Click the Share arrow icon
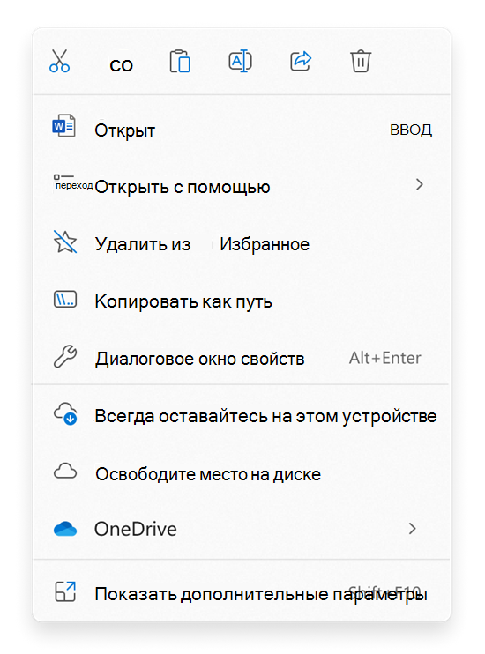The width and height of the screenshot is (485, 654). click(301, 62)
